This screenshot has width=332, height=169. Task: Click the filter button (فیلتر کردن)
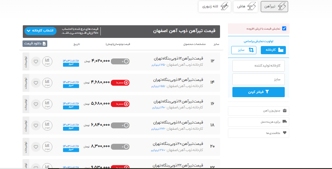(258, 92)
